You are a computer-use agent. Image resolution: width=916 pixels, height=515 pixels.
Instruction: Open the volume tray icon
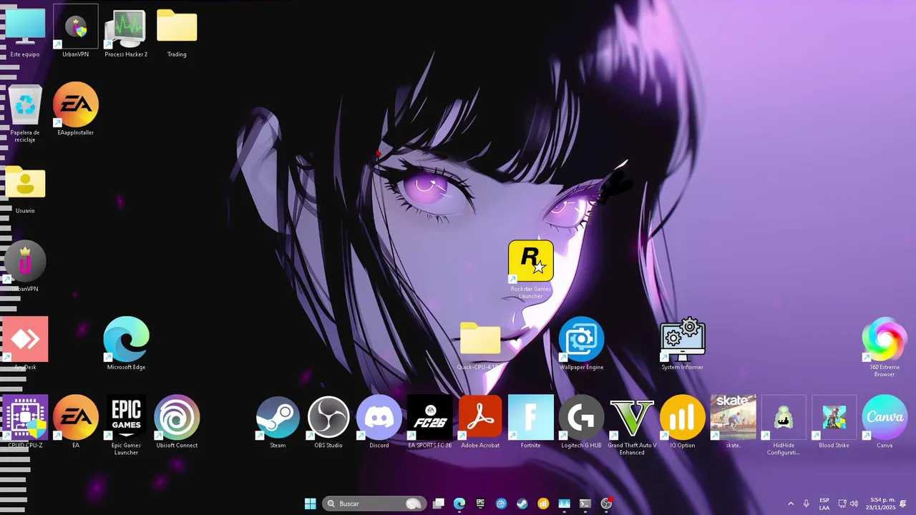click(854, 504)
